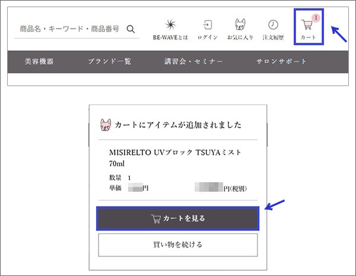Viewport: 356px width, 276px height.
Task: Open the カート shopping cart icon
Action: tap(307, 24)
